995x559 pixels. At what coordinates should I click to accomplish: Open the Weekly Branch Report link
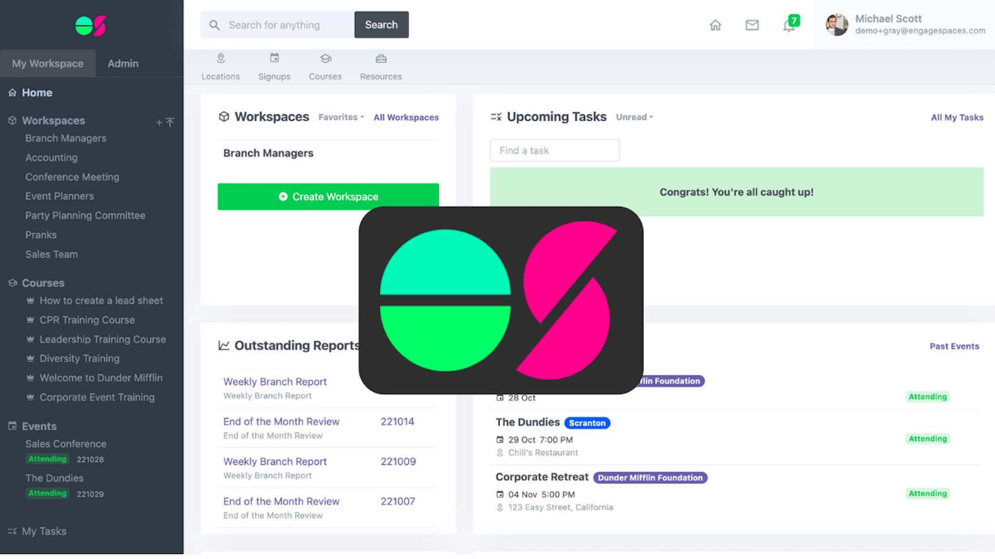tap(274, 382)
